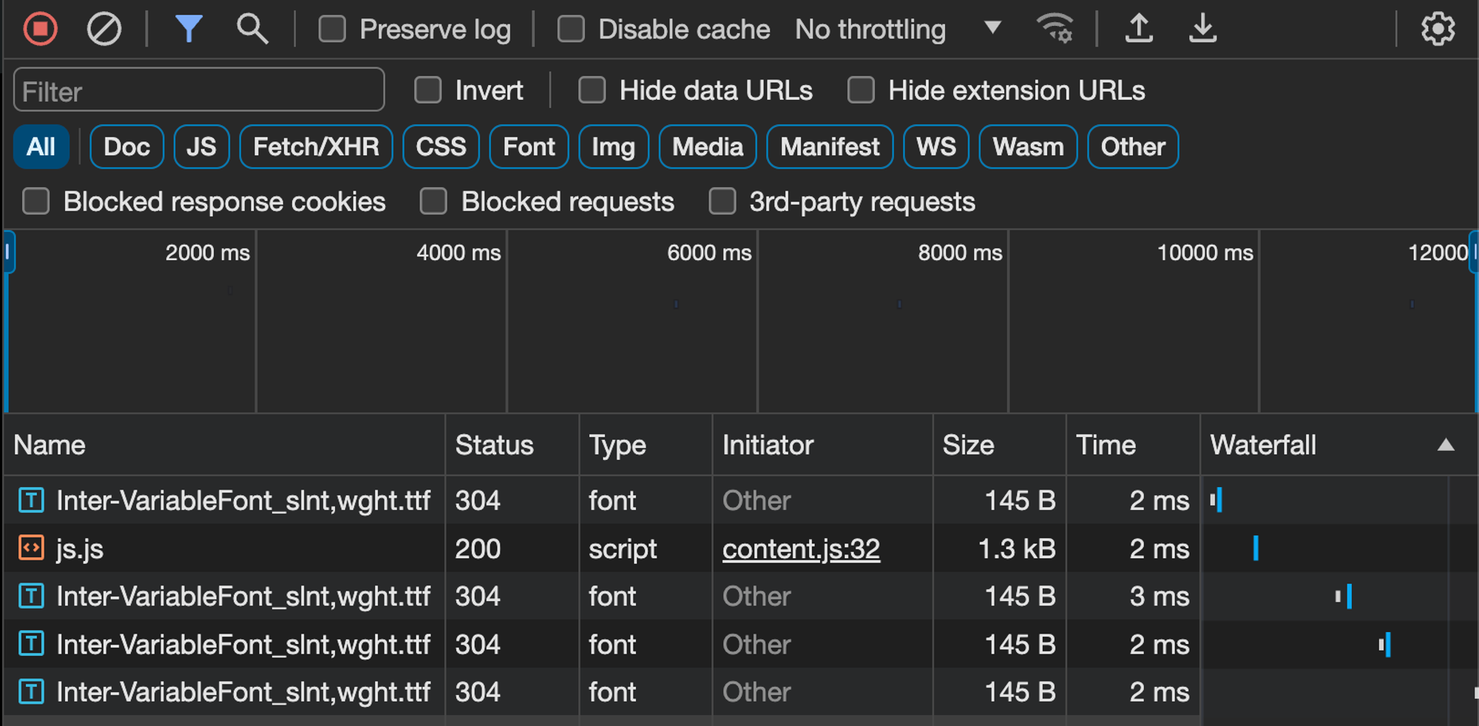The height and width of the screenshot is (726, 1479).
Task: Select the All filter
Action: pyautogui.click(x=41, y=146)
